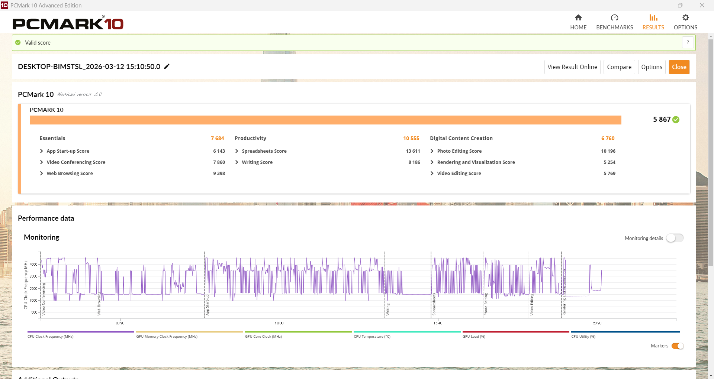Screen dimensions: 714x379
Task: Open Benchmarks via the gauge icon
Action: click(614, 18)
